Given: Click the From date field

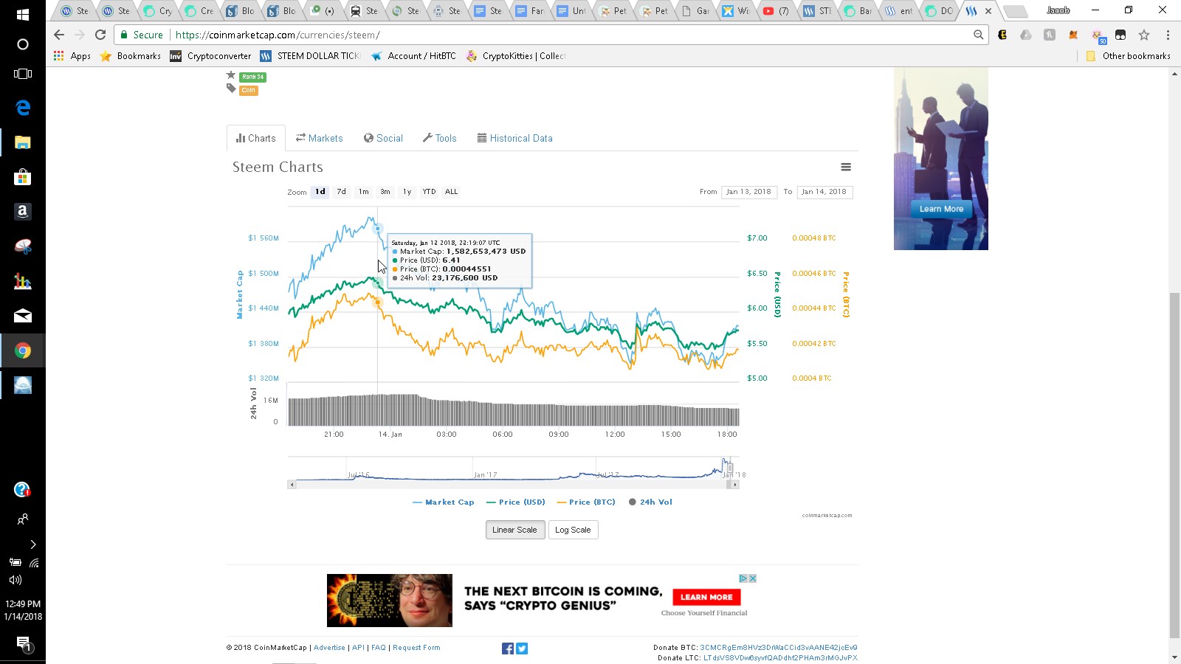Looking at the screenshot, I should point(748,192).
